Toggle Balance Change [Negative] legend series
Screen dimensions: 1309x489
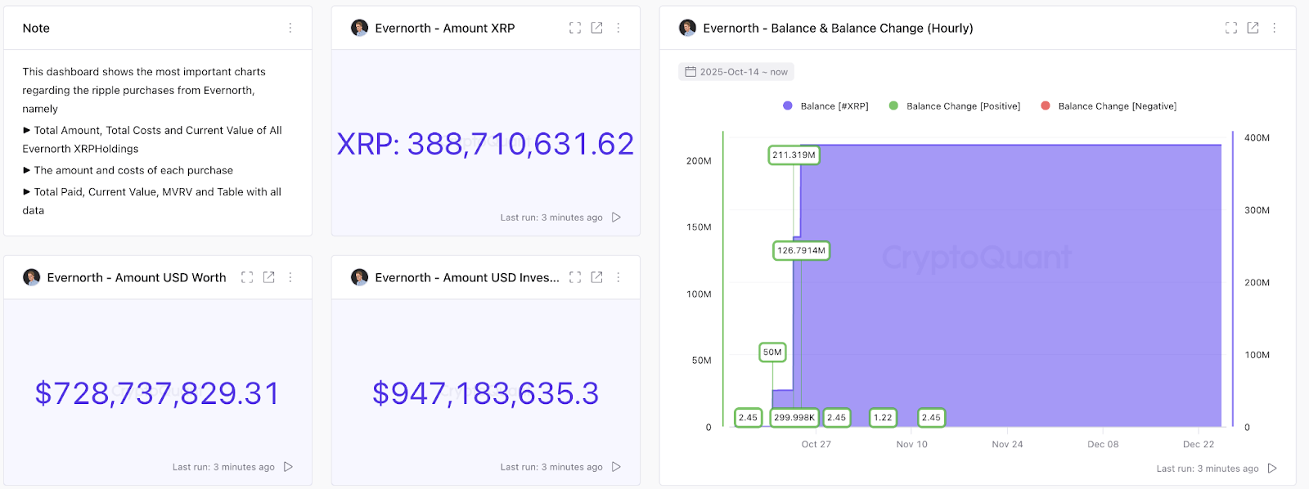pyautogui.click(x=1109, y=106)
